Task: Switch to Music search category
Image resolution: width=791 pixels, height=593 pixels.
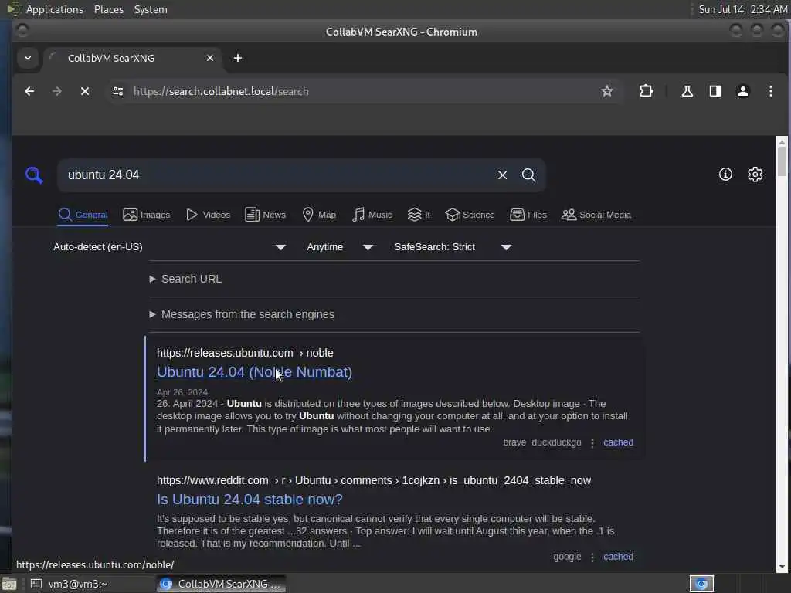Action: (x=372, y=215)
